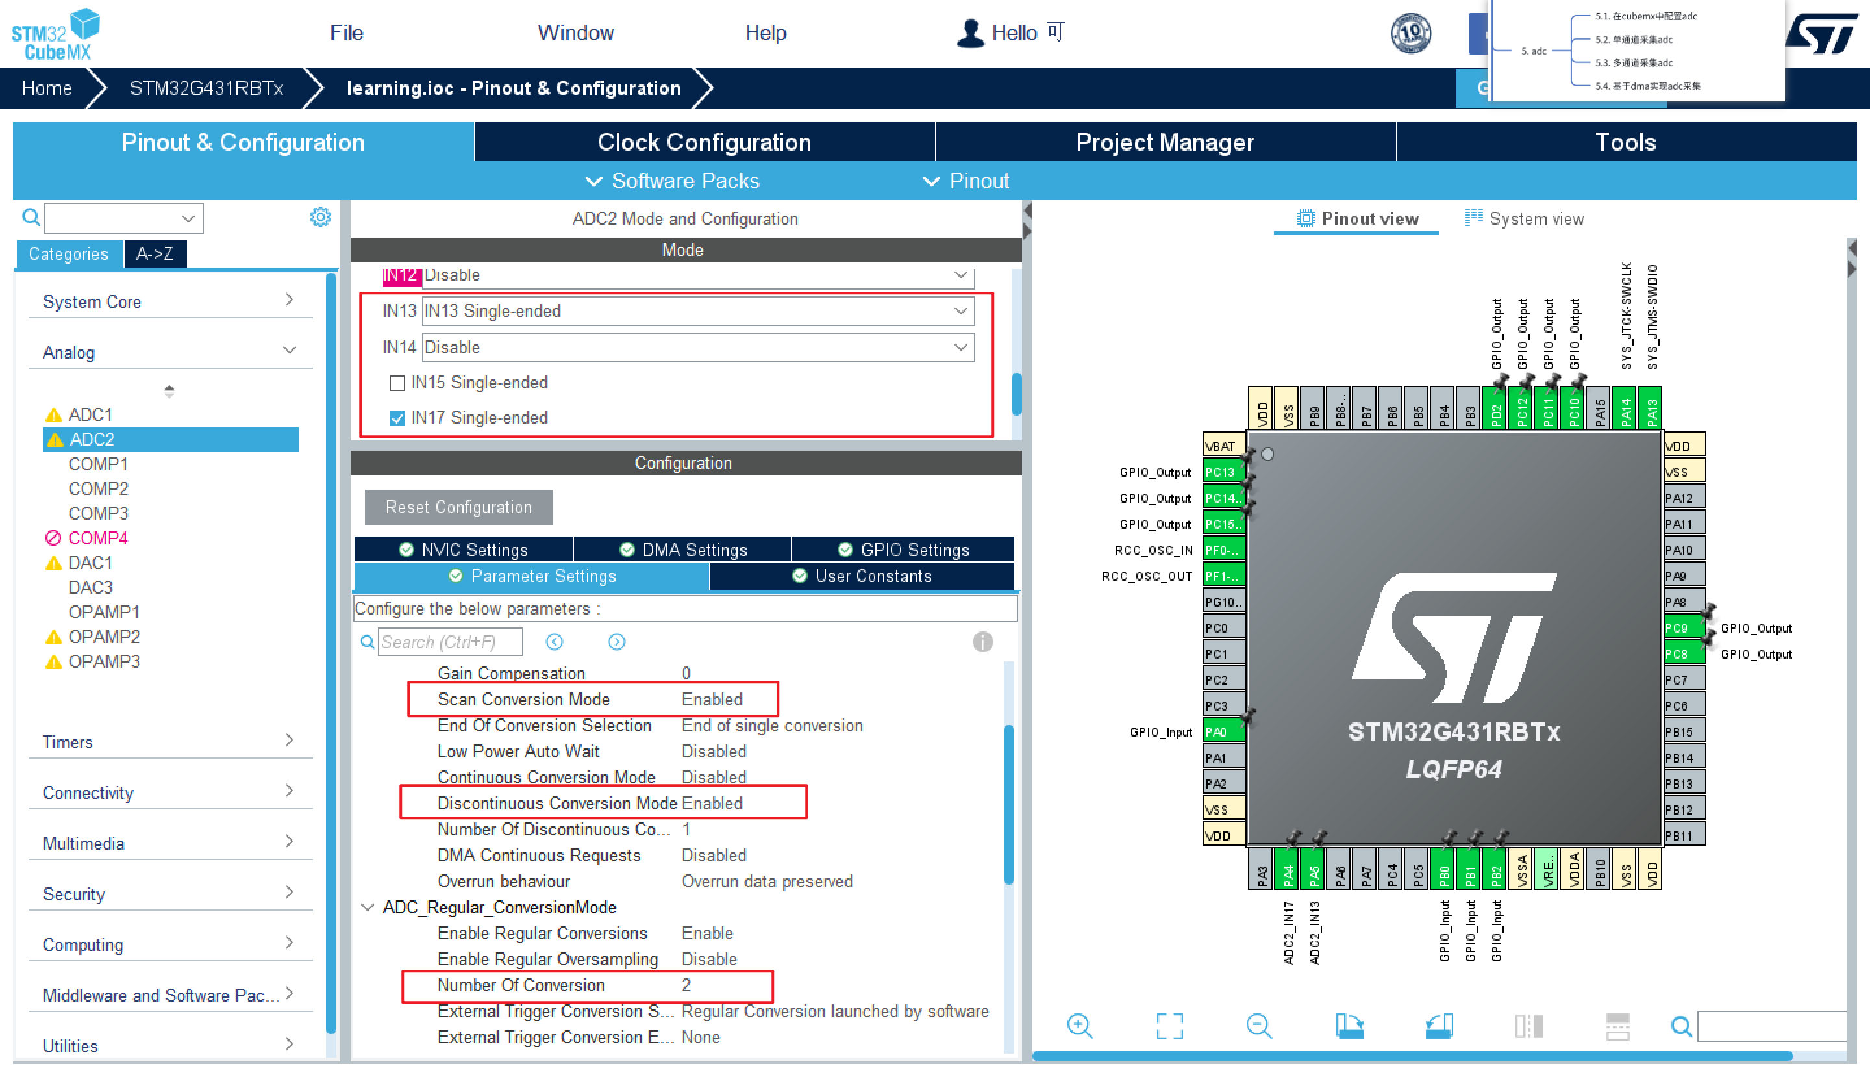Screen dimensions: 1870x1077
Task: Click previous search result arrow icon
Action: coord(555,641)
